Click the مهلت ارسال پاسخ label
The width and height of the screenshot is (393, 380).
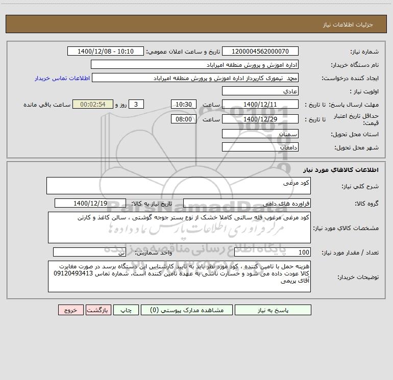[354, 105]
